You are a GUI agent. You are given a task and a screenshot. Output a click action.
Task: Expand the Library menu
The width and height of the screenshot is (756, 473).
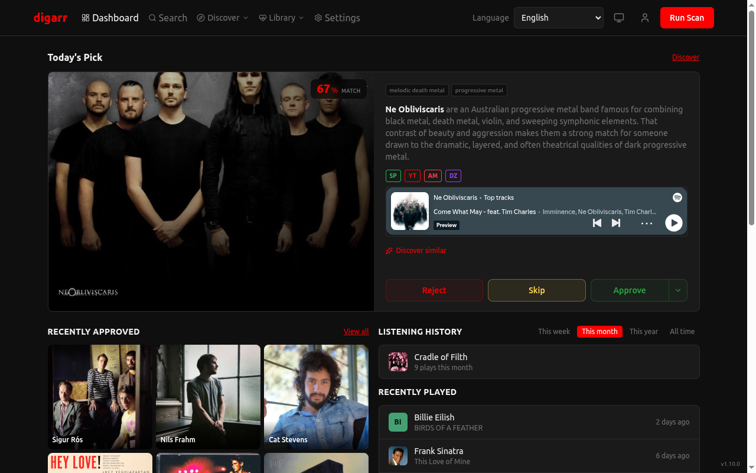pyautogui.click(x=281, y=18)
